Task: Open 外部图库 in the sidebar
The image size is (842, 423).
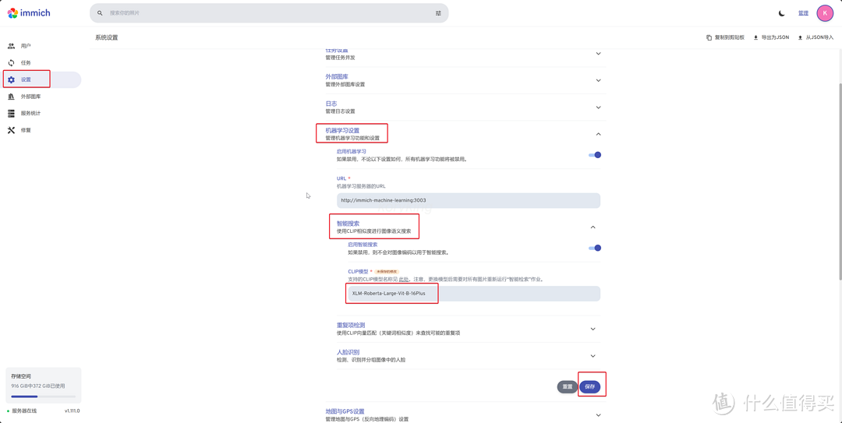Action: click(x=42, y=97)
